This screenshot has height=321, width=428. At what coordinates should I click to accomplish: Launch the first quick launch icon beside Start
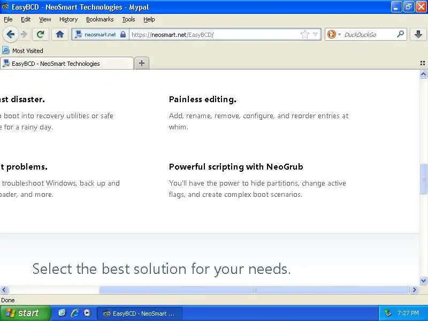pos(62,313)
